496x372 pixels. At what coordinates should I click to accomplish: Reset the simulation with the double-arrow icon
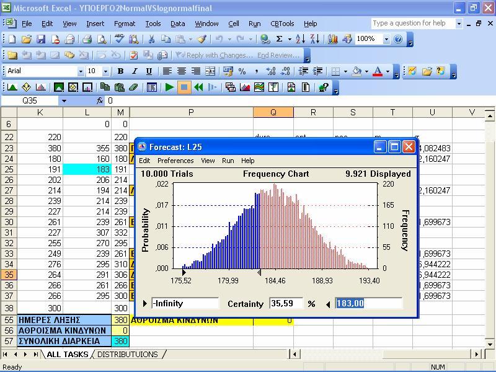[x=198, y=87]
